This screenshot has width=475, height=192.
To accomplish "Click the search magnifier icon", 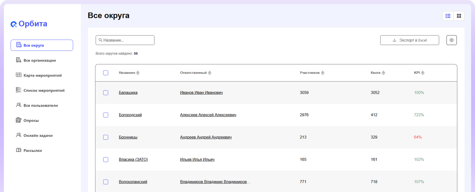I will 100,40.
